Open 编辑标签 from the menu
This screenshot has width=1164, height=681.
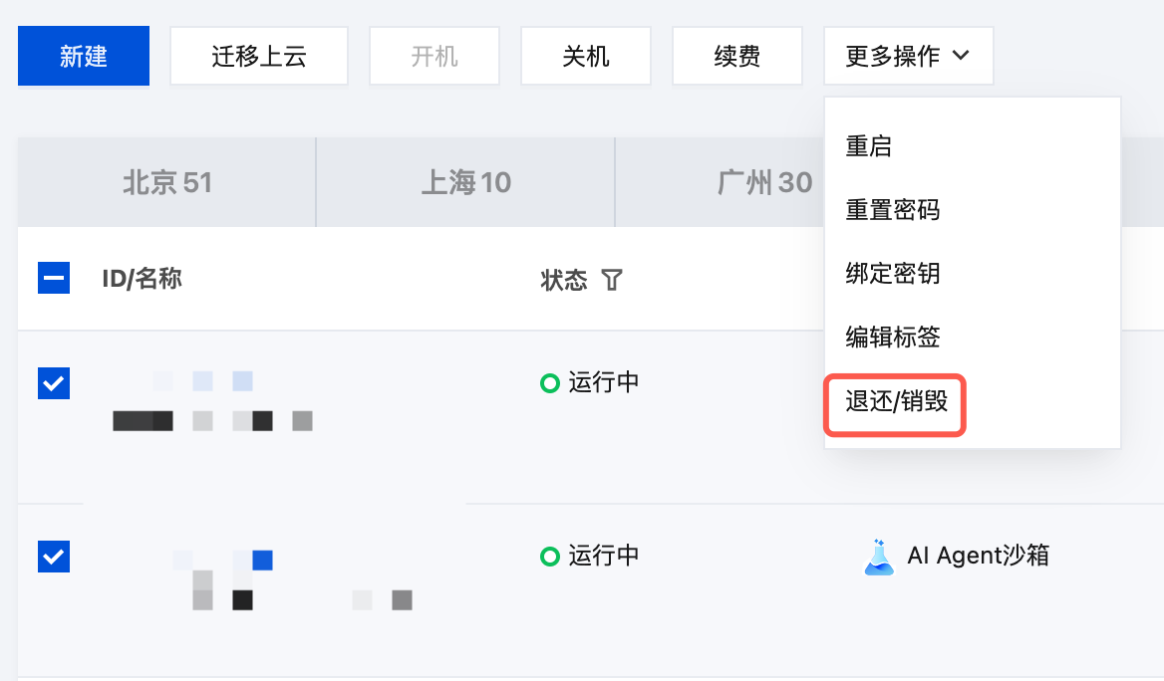click(893, 338)
